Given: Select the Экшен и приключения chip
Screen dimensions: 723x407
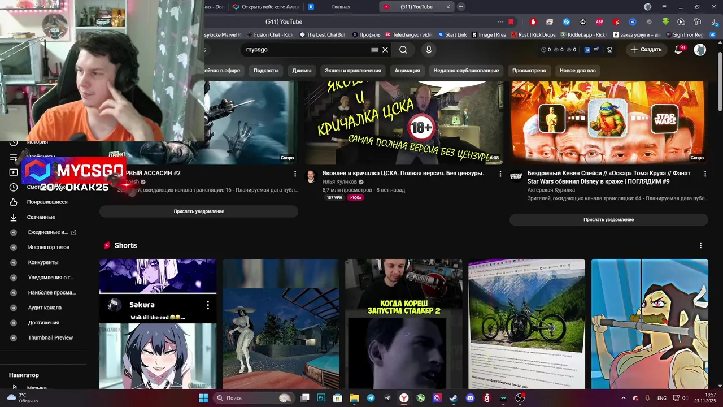Looking at the screenshot, I should 353,71.
